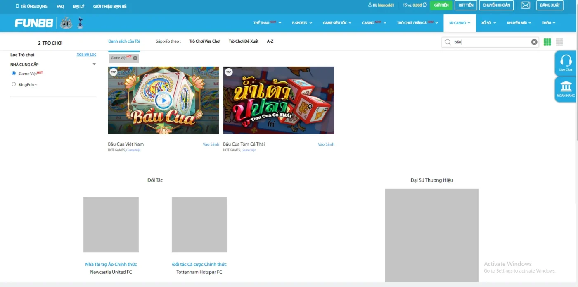Click the Đại Sứ Thương Hiệu image
Image resolution: width=578 pixels, height=287 pixels.
[x=432, y=235]
